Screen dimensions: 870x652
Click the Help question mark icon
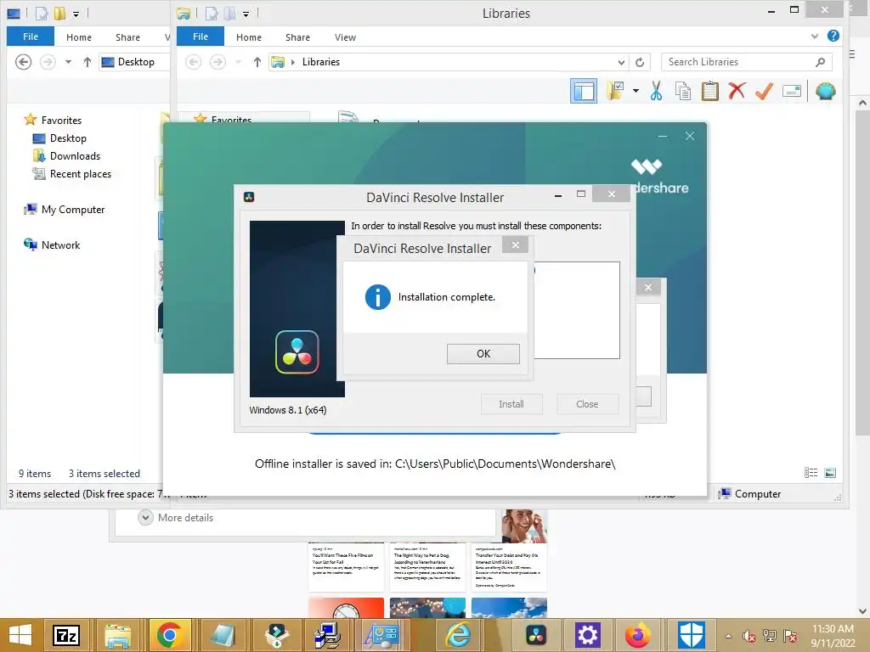(x=833, y=36)
